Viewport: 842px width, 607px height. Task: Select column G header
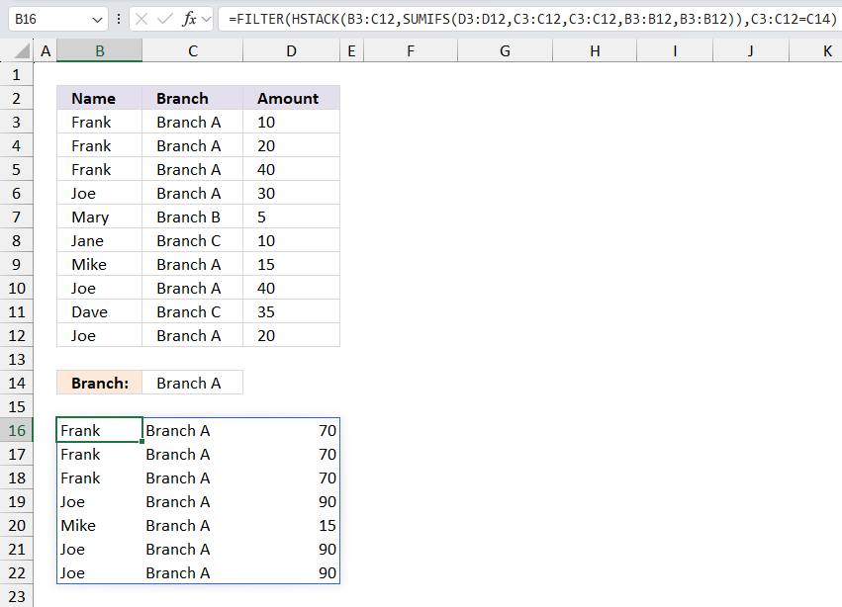coord(505,51)
